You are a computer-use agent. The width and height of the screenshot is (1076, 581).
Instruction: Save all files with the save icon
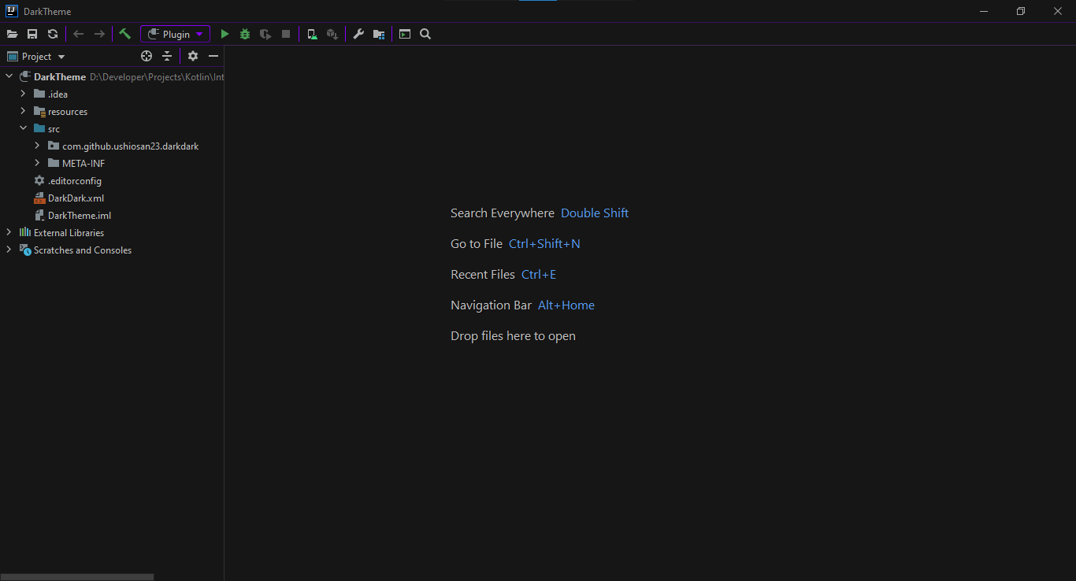pos(32,34)
